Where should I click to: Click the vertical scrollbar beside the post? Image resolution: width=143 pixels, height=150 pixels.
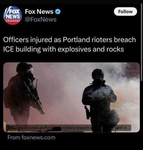141,42
